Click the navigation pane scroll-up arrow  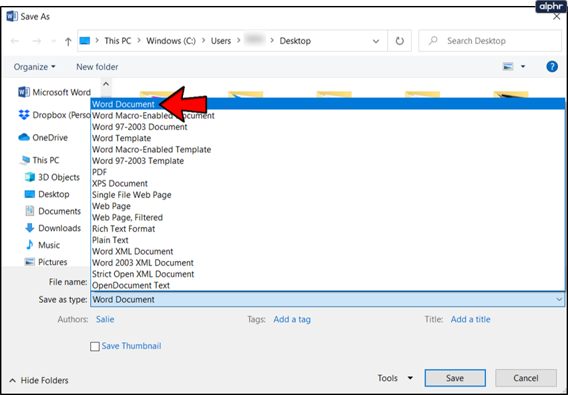click(x=105, y=84)
